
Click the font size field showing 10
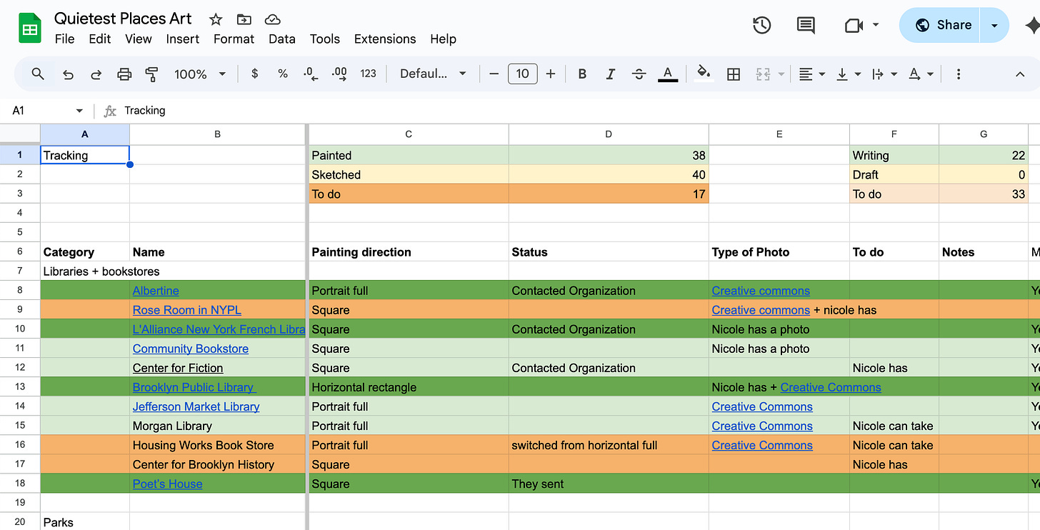coord(523,74)
